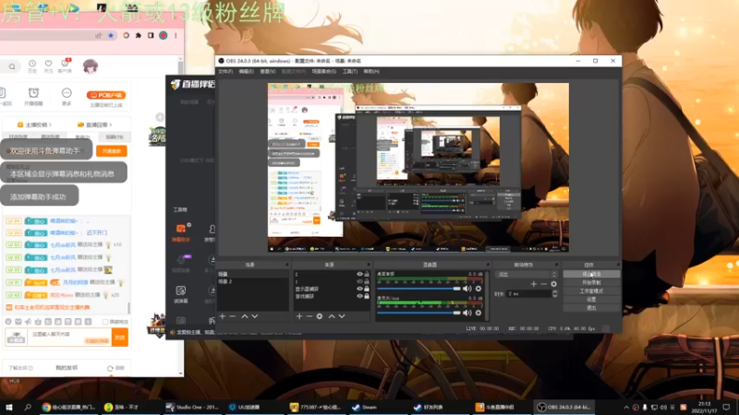Open OBS 文件(F) menu
739x415 pixels.
coord(225,72)
